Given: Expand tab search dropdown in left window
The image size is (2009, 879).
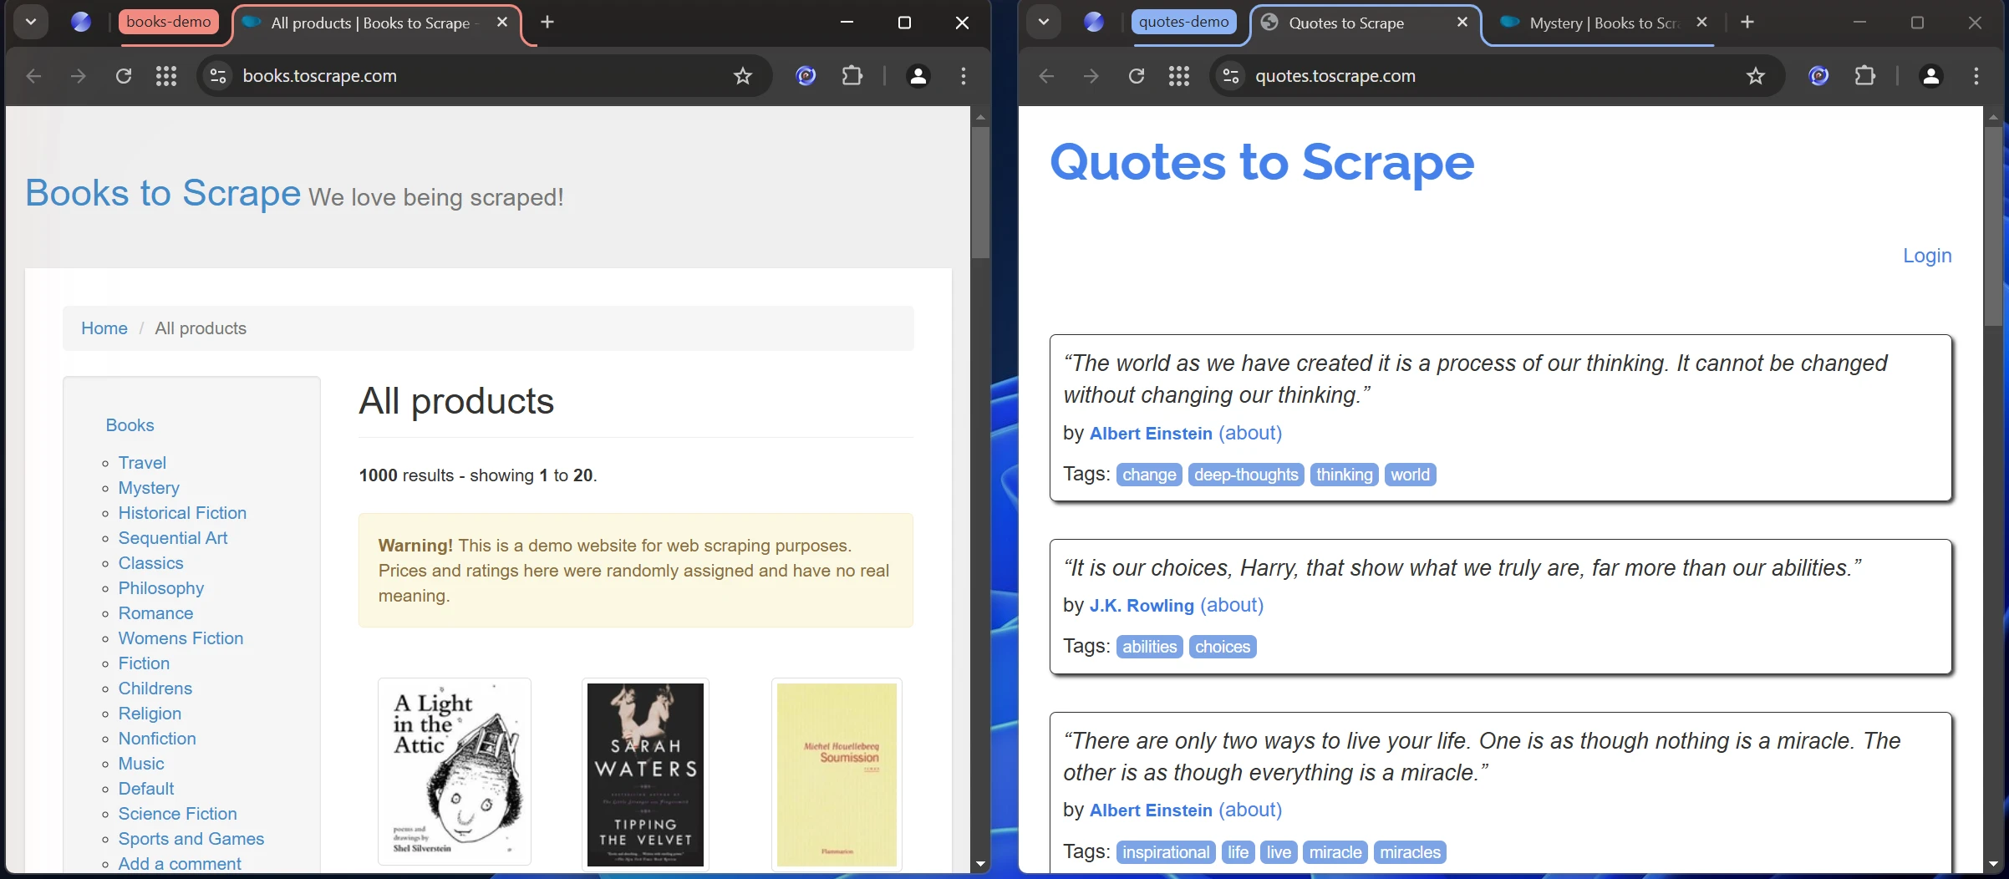Looking at the screenshot, I should point(31,22).
